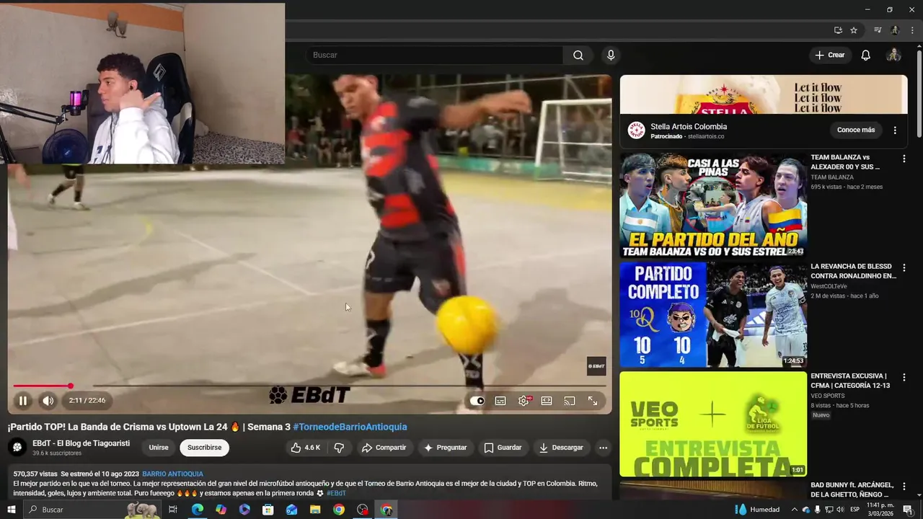
Task: Open system volume speaker icon
Action: click(839, 510)
